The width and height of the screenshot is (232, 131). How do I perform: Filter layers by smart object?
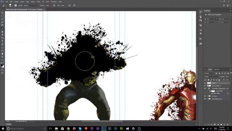228,73
